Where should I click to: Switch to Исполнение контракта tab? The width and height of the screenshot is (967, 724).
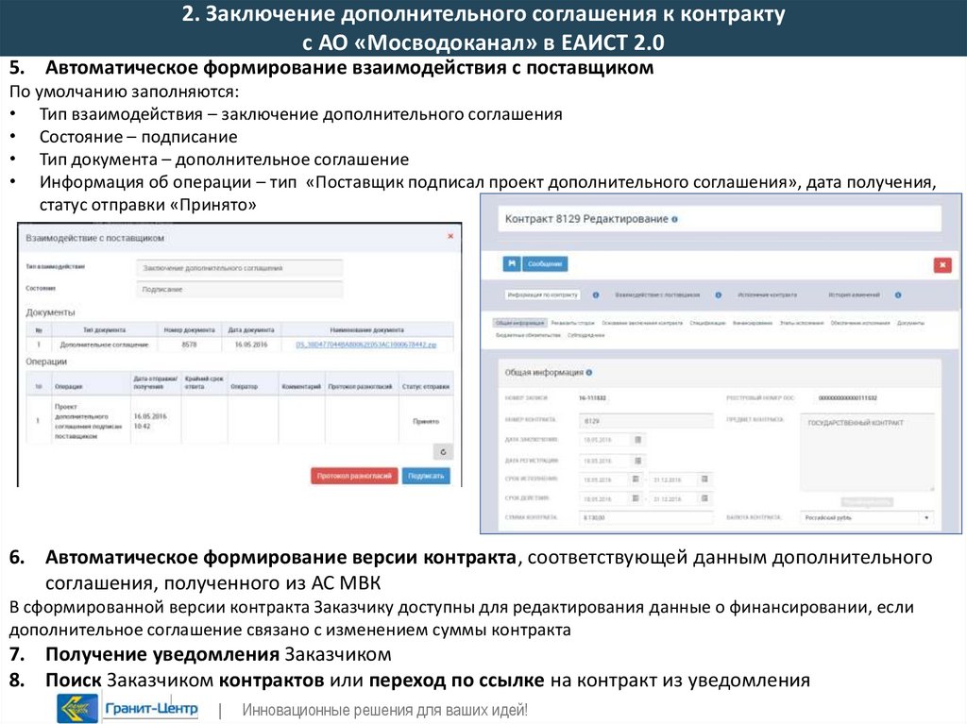click(x=767, y=295)
